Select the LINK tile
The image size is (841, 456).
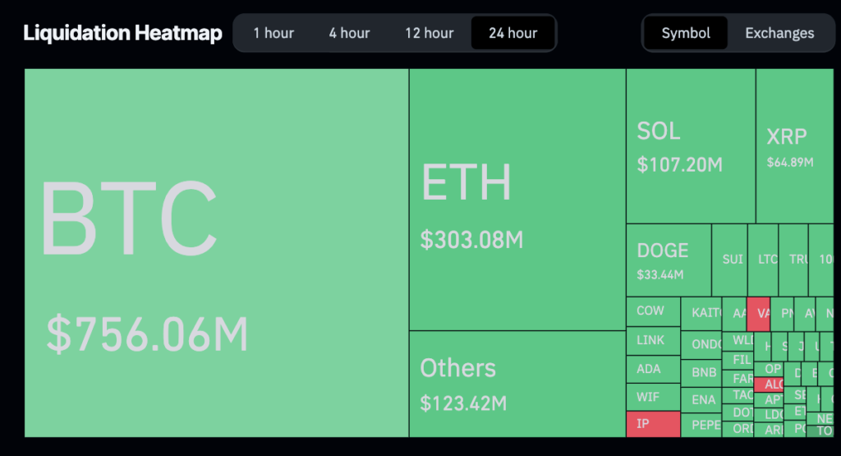pyautogui.click(x=653, y=340)
